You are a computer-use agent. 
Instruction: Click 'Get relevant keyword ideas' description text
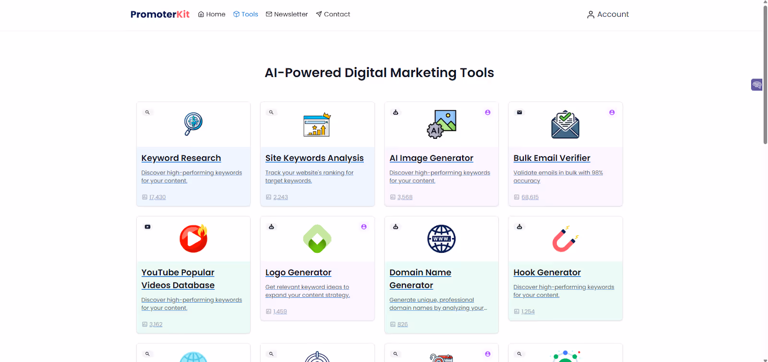click(308, 291)
